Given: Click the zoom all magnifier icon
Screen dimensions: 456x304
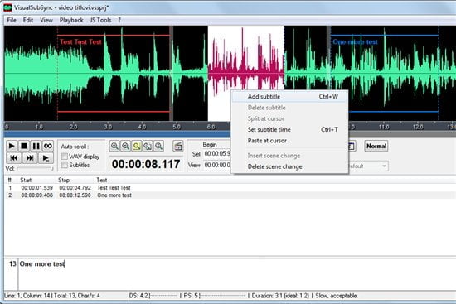Looking at the screenshot, I should pyautogui.click(x=148, y=146).
